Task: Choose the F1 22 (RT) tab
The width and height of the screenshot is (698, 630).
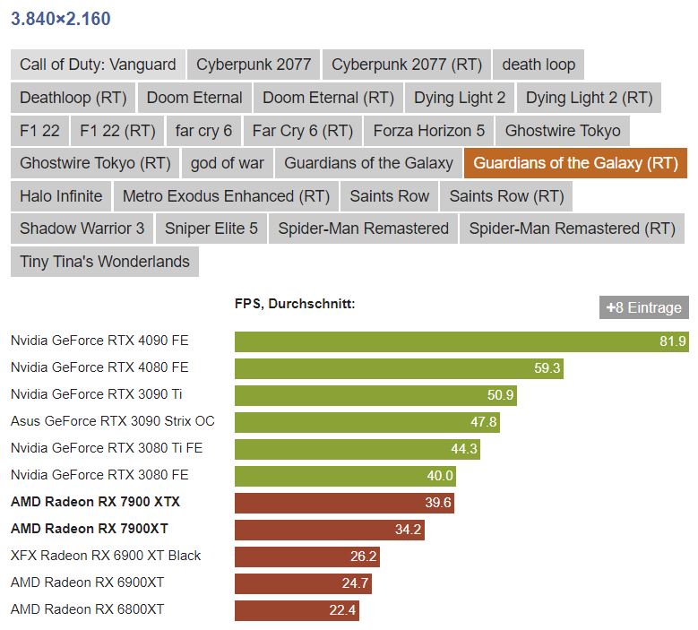Action: click(x=117, y=131)
